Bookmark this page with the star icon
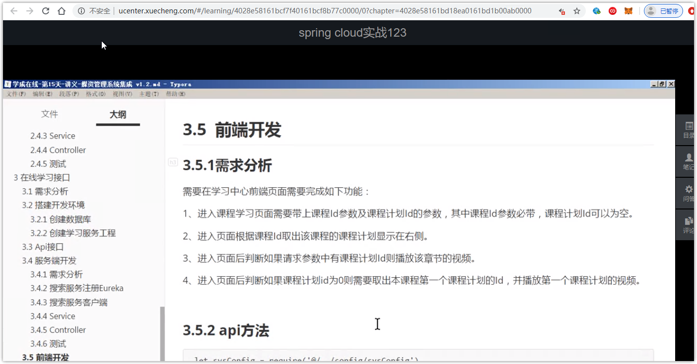This screenshot has height=364, width=697. (x=577, y=11)
